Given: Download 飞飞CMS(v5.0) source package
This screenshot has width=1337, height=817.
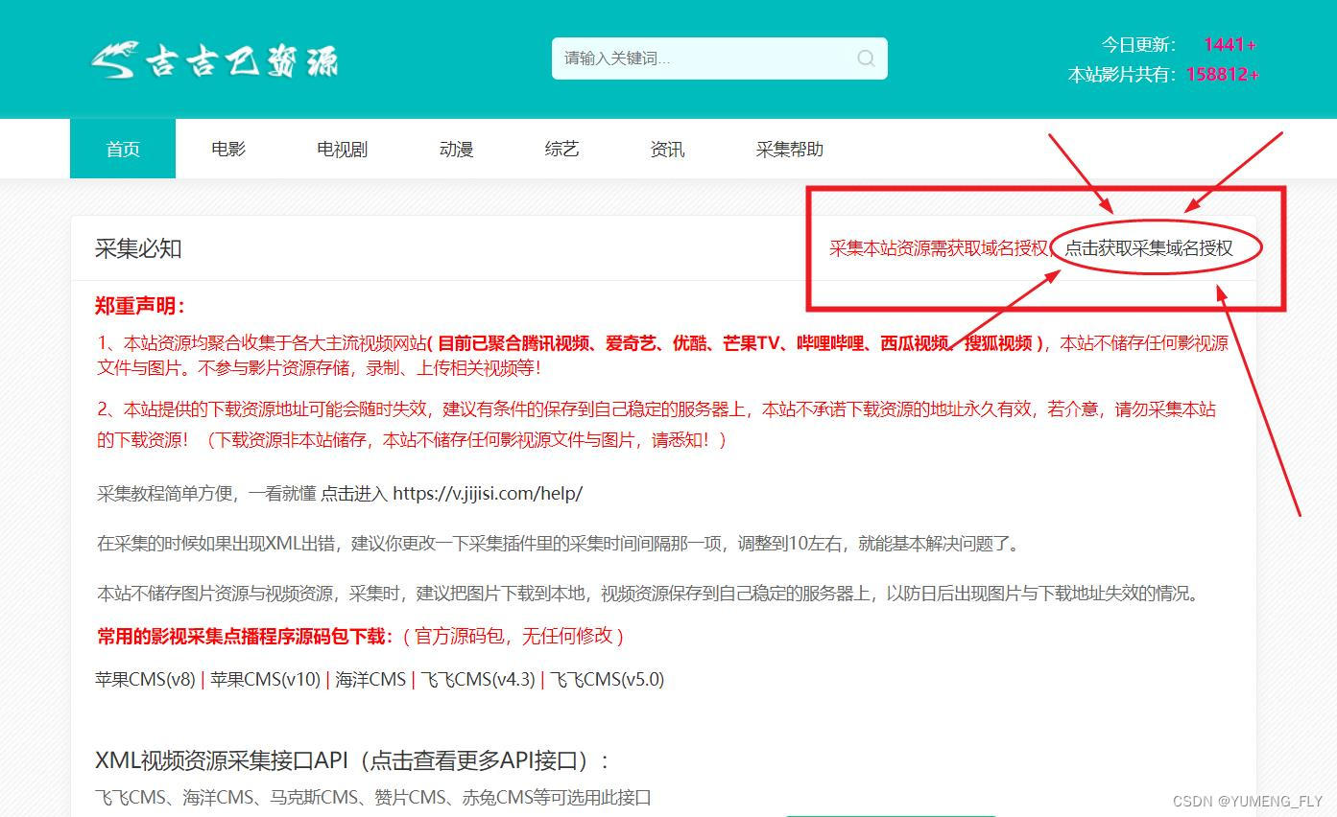Looking at the screenshot, I should pyautogui.click(x=607, y=680).
